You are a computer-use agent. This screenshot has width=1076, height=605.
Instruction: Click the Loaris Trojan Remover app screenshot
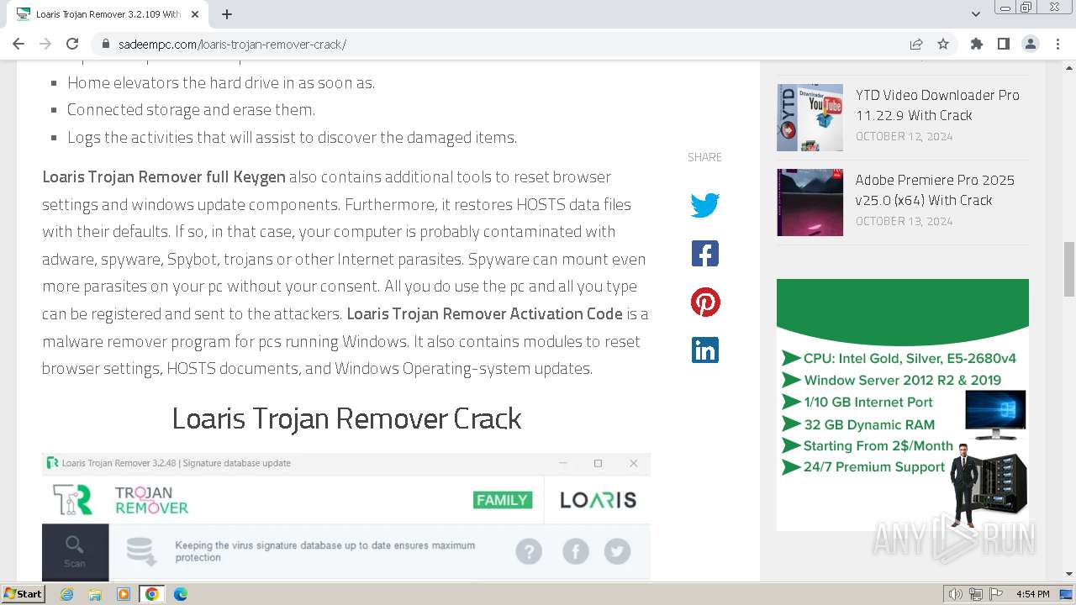tap(346, 517)
